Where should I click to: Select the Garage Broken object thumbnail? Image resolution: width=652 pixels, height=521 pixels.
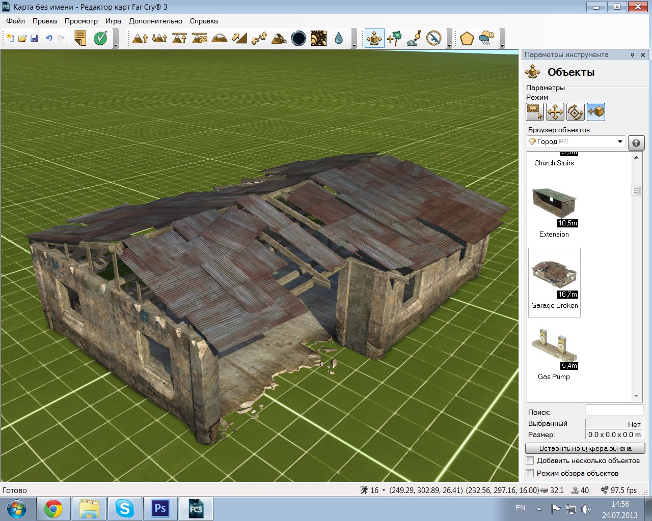tap(554, 282)
